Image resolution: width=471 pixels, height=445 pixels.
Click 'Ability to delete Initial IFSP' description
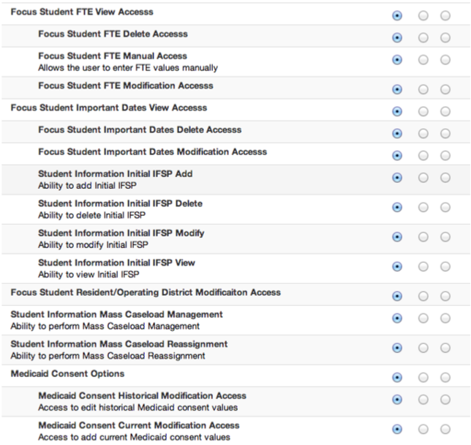click(91, 215)
